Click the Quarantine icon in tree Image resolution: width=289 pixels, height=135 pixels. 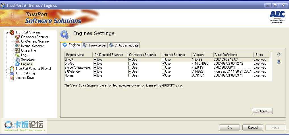click(x=17, y=50)
